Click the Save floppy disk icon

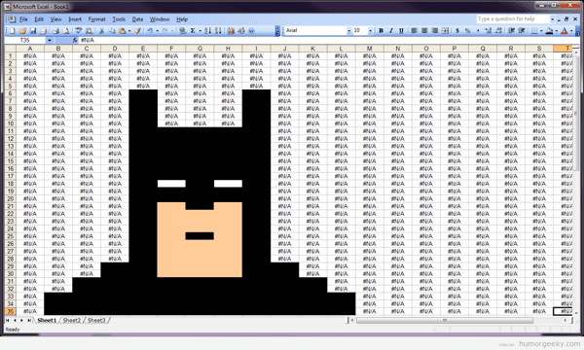point(33,31)
